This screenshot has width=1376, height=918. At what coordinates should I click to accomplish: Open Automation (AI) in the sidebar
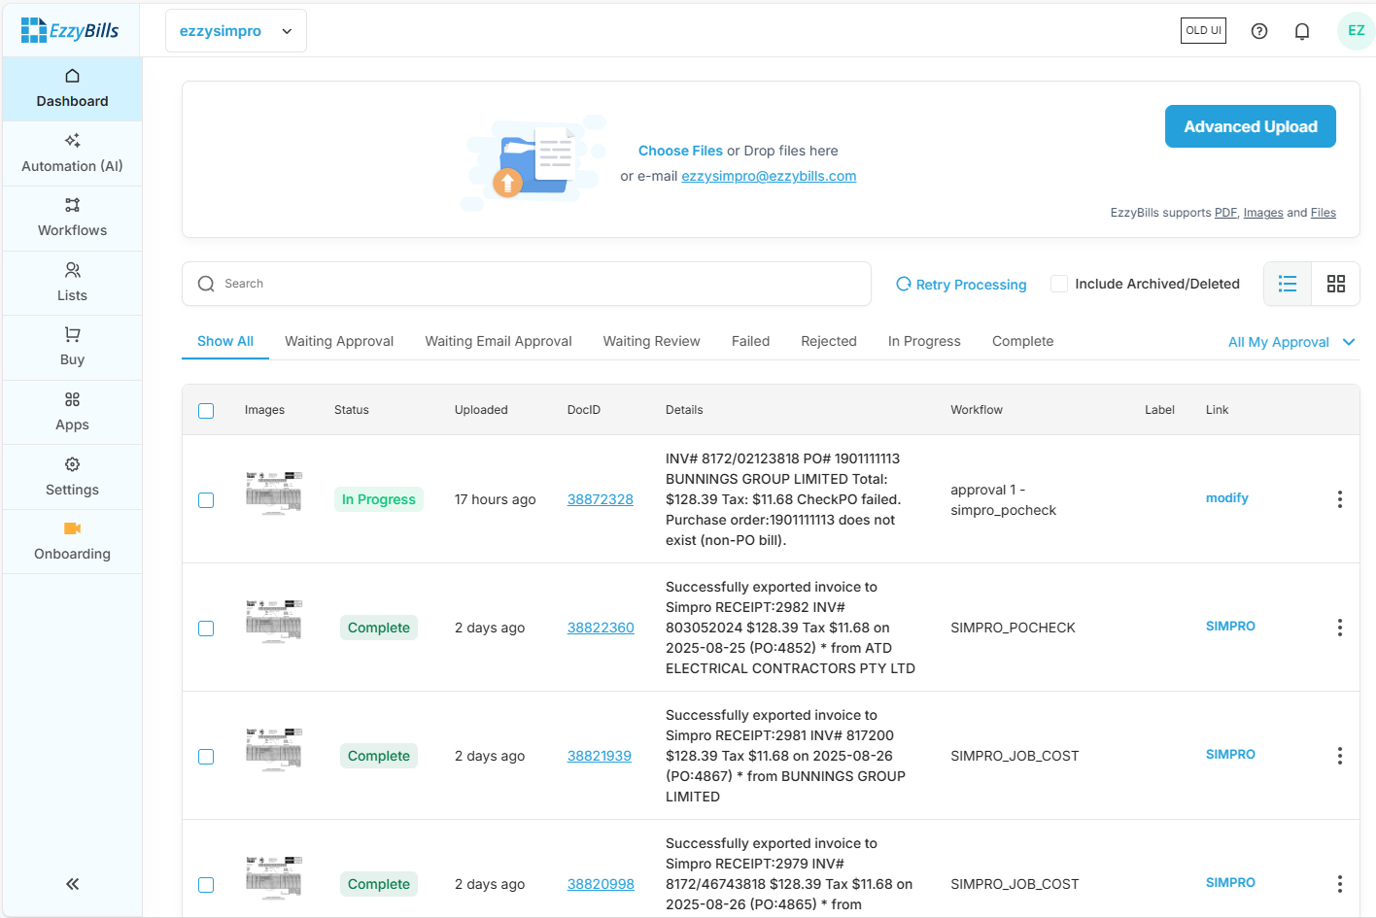click(x=72, y=153)
